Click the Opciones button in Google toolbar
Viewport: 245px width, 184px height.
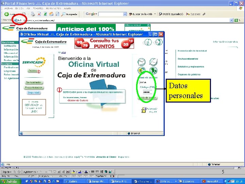pos(193,14)
